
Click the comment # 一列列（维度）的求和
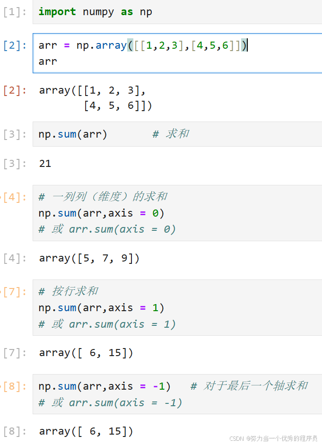(103, 196)
